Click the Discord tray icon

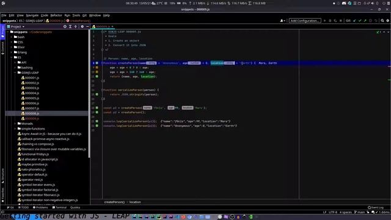[344, 3]
